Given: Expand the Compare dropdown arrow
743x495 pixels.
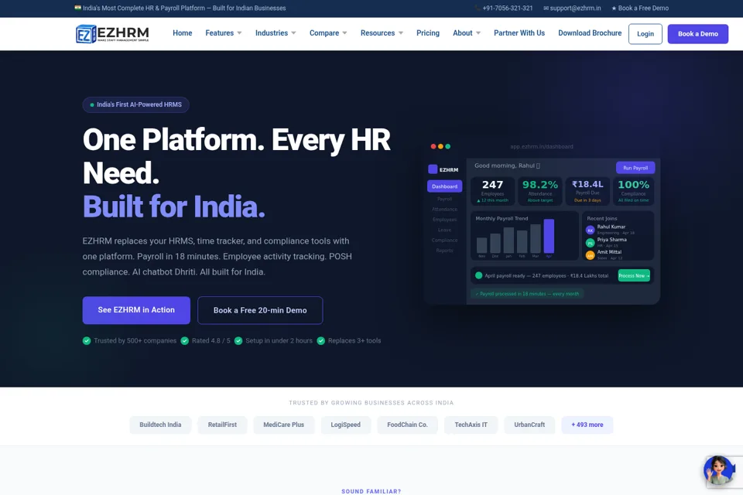Looking at the screenshot, I should [x=344, y=33].
